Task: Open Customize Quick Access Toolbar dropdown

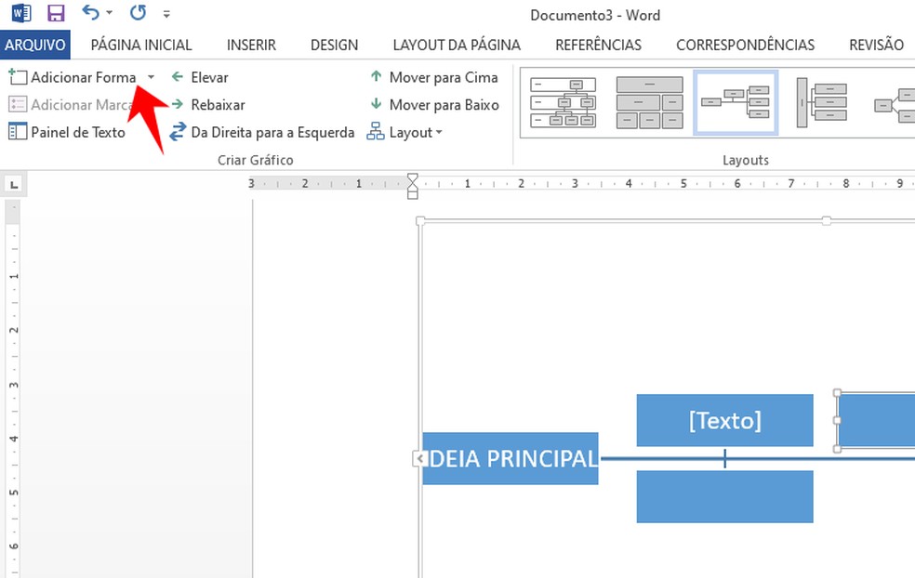Action: click(166, 14)
